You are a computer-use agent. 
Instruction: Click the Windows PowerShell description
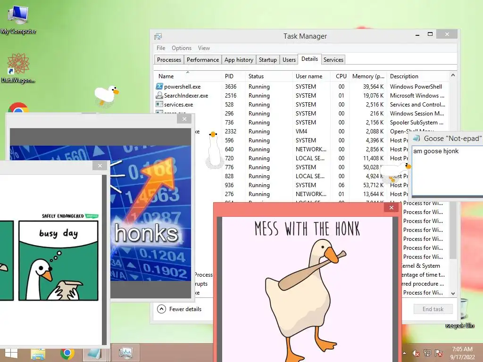[416, 87]
